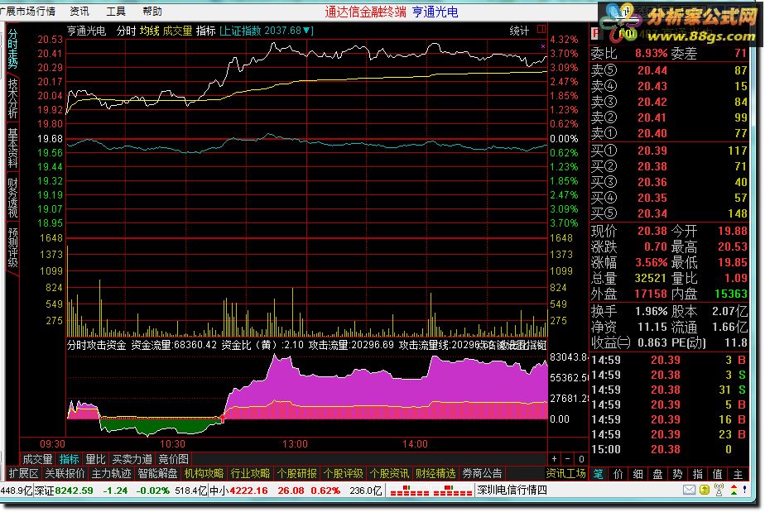
Task: Click the envelope message icon in status bar
Action: [690, 490]
